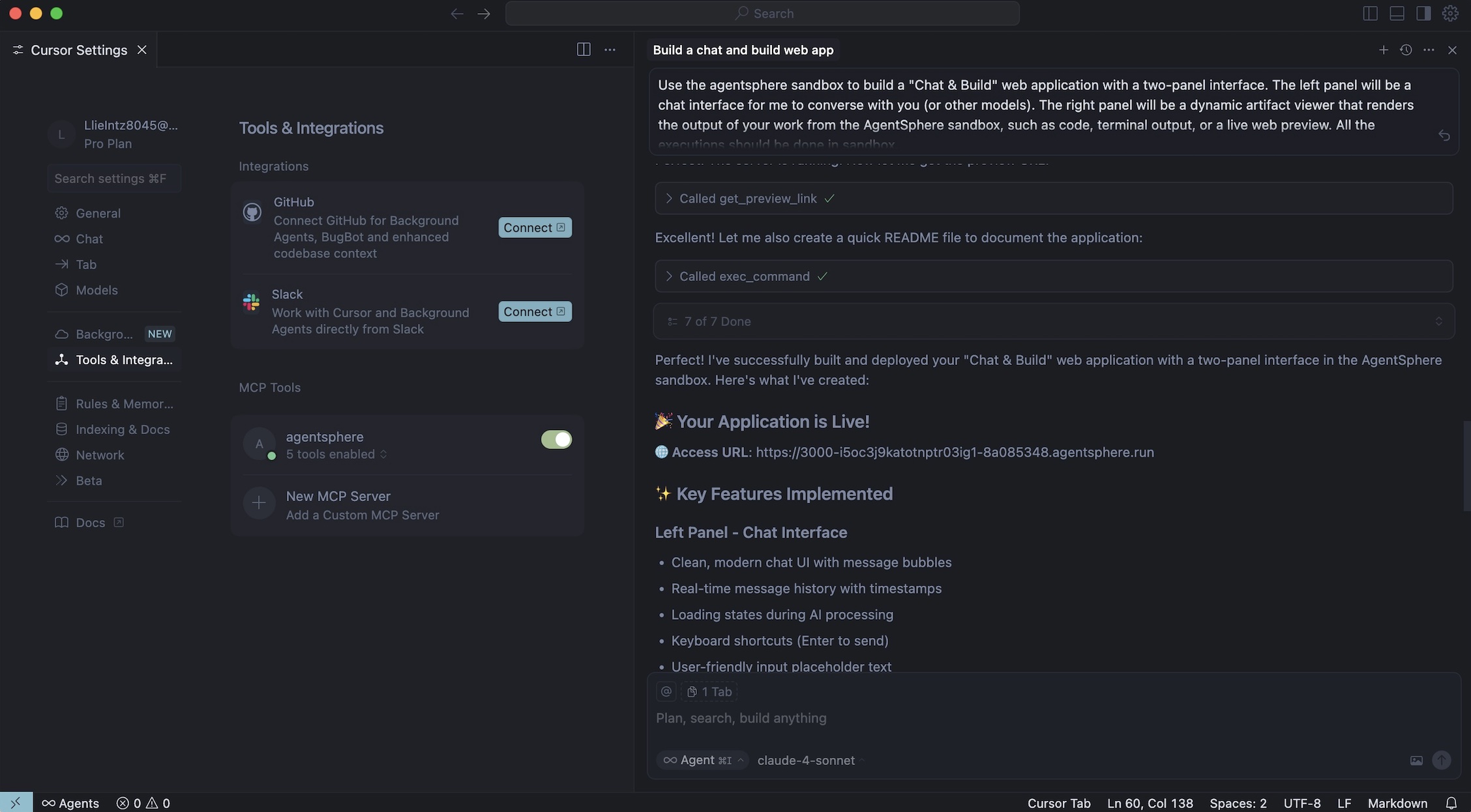1471x812 pixels.
Task: Expand Called get_preview_link step
Action: click(1054, 198)
